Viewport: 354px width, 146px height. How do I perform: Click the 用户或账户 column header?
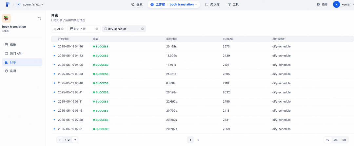tap(279, 39)
